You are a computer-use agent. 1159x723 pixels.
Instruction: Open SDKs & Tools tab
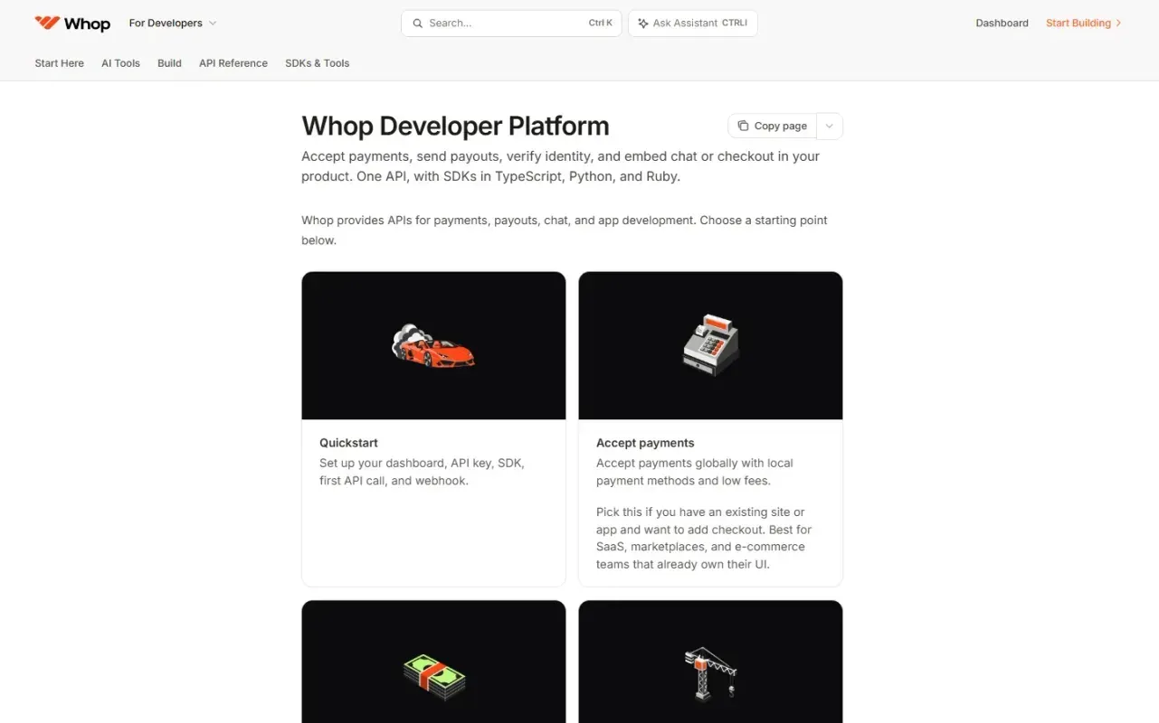[318, 63]
